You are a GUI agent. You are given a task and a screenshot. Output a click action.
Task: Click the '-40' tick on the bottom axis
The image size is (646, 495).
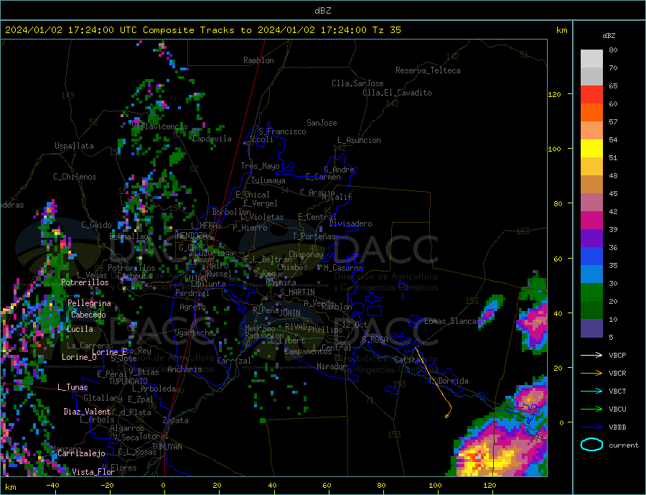point(52,486)
